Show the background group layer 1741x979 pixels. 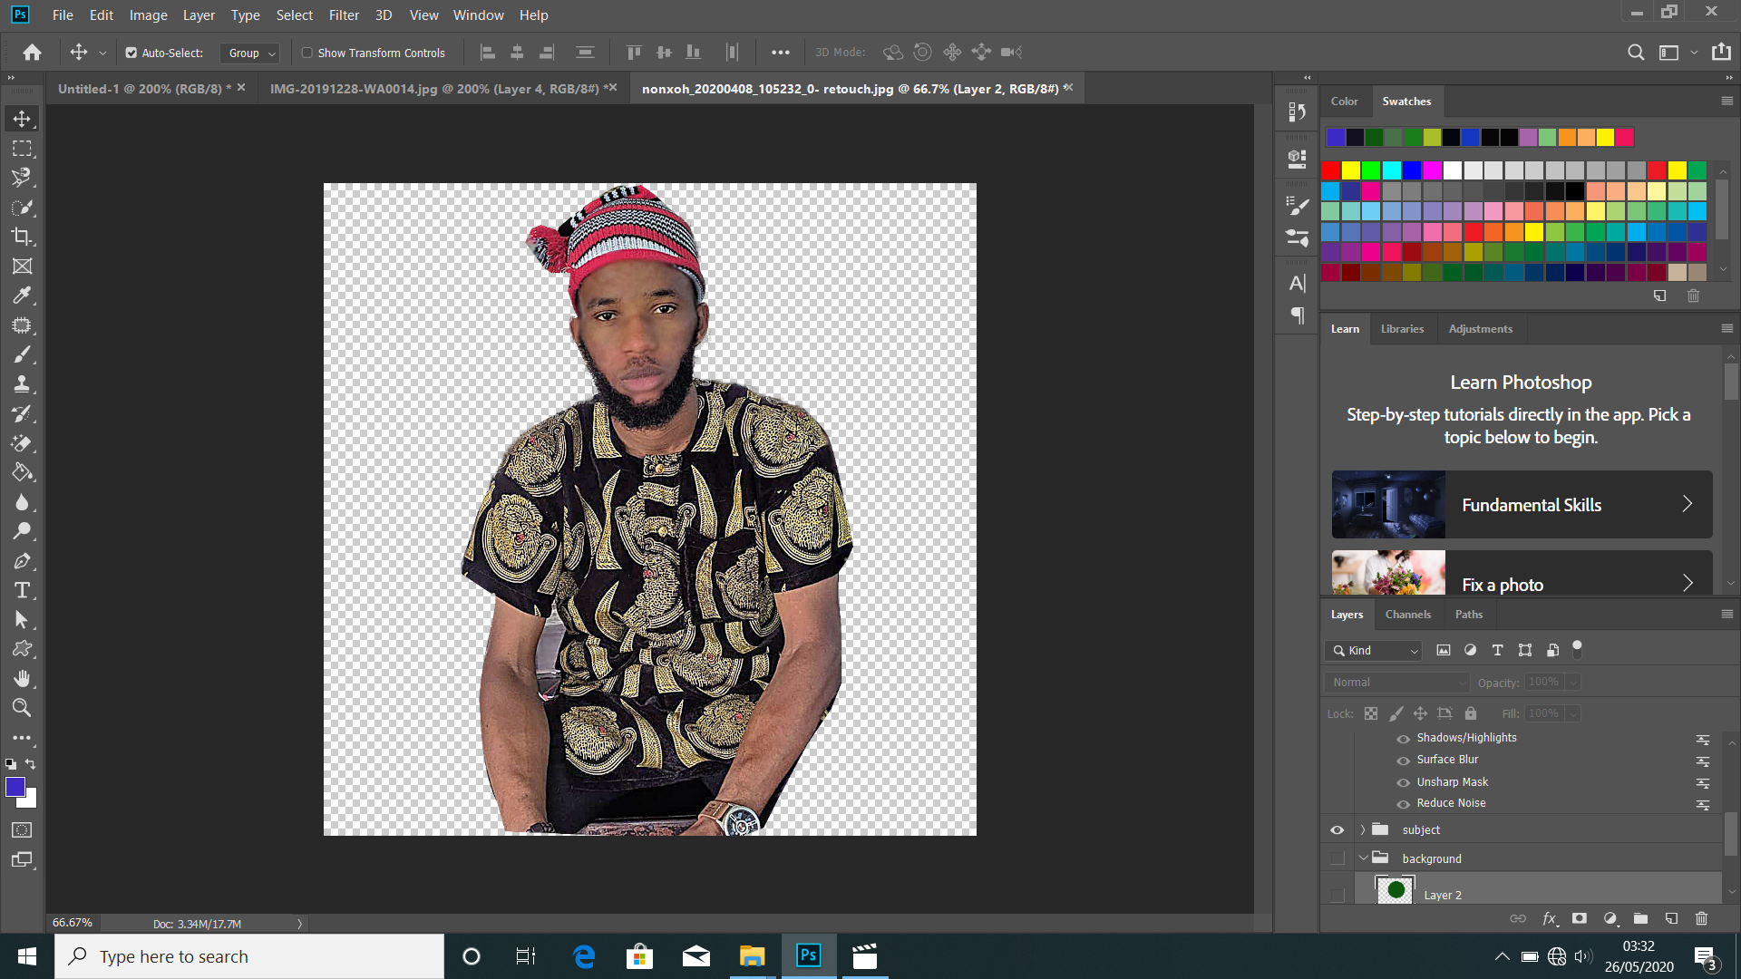(x=1337, y=858)
